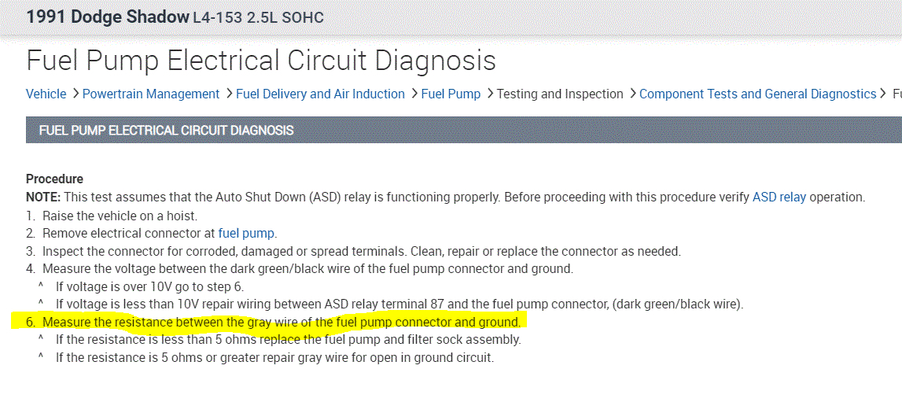902x417 pixels.
Task: Click the bold Procedure heading
Action: pos(54,179)
